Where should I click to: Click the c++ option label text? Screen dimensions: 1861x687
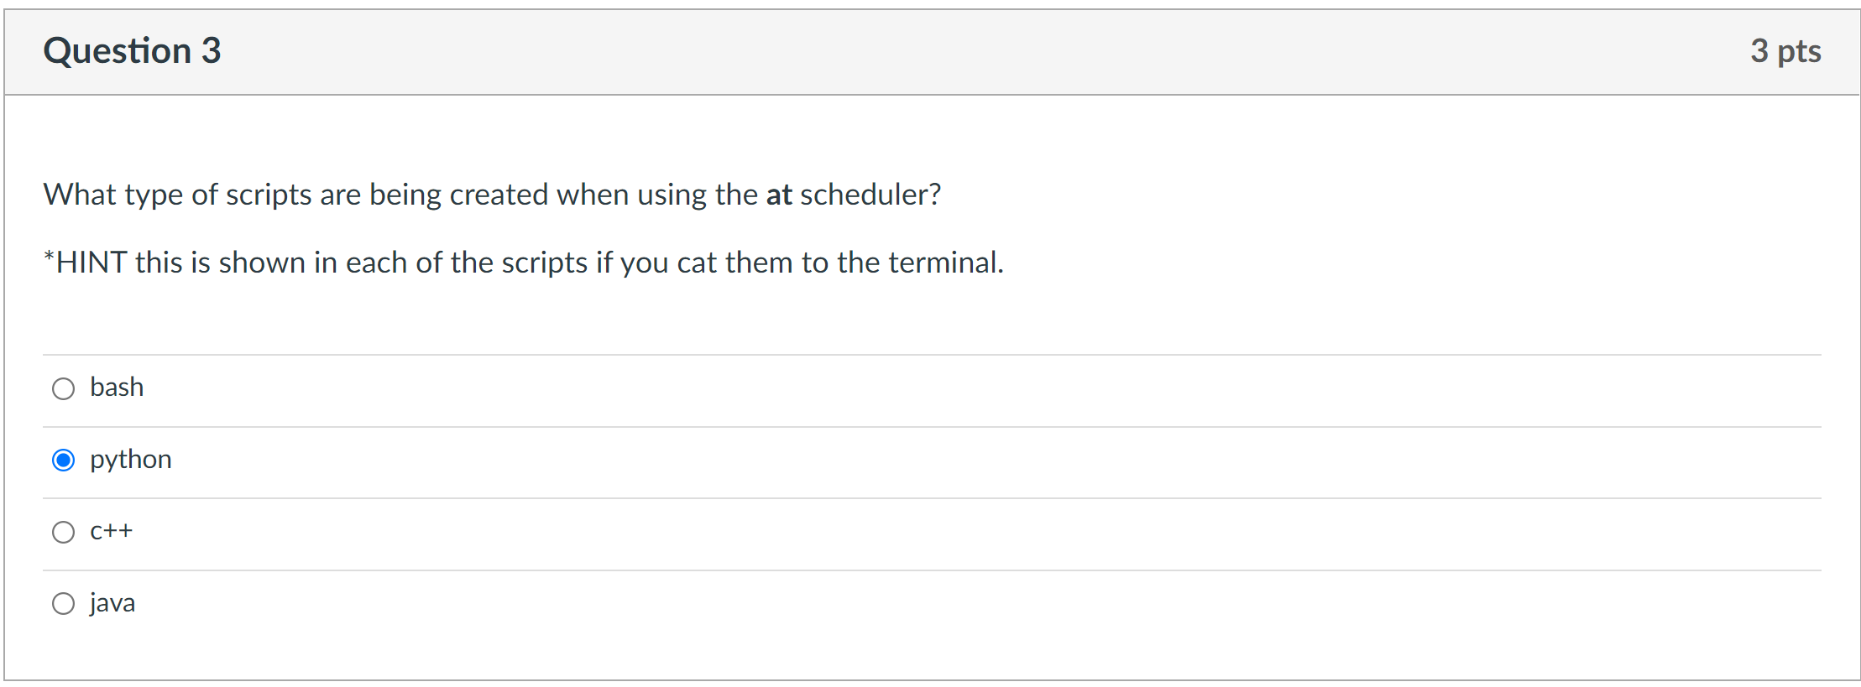click(x=112, y=532)
